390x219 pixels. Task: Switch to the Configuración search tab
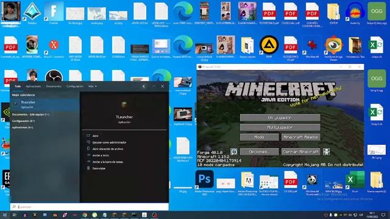pos(75,86)
